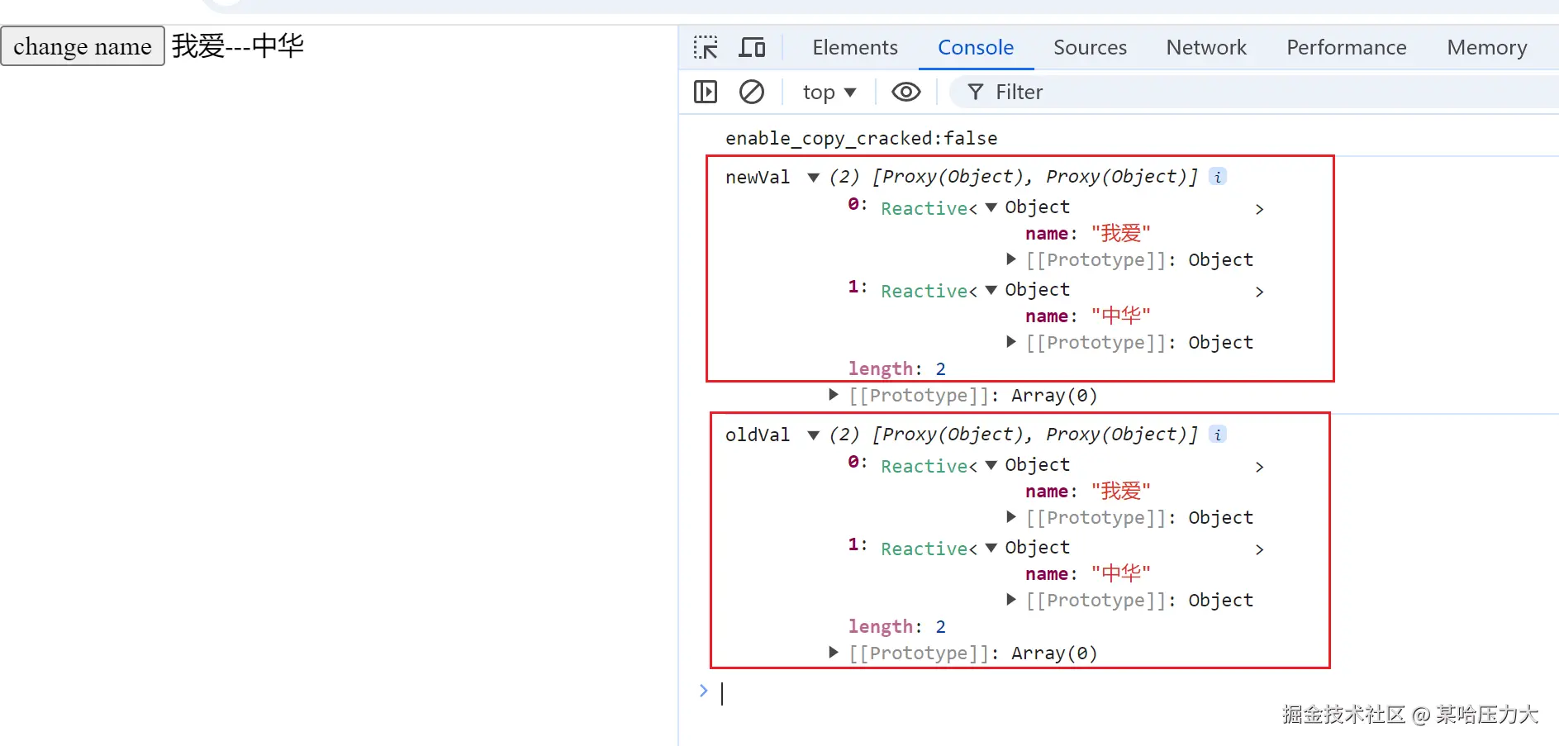Collapse oldVal item 0 Object

[x=991, y=465]
